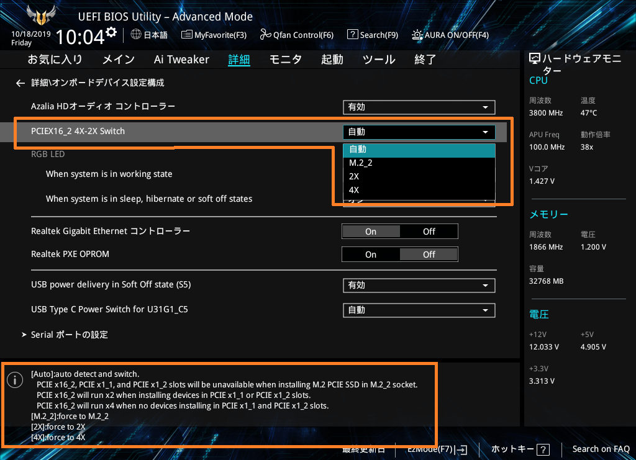The width and height of the screenshot is (636, 460).
Task: Click the メモリー section heading
Action: [x=549, y=214]
